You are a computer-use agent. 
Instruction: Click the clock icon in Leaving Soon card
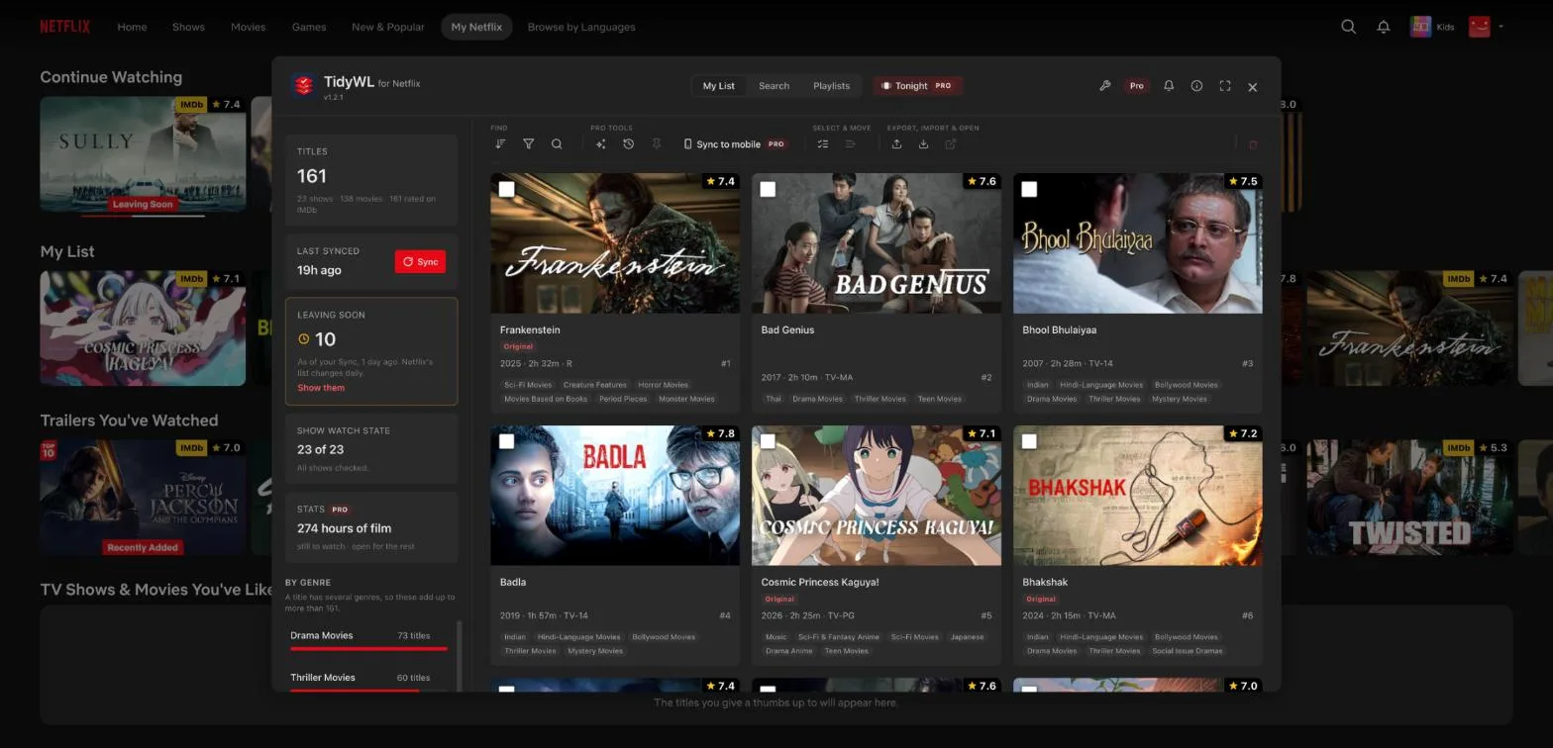pyautogui.click(x=304, y=339)
